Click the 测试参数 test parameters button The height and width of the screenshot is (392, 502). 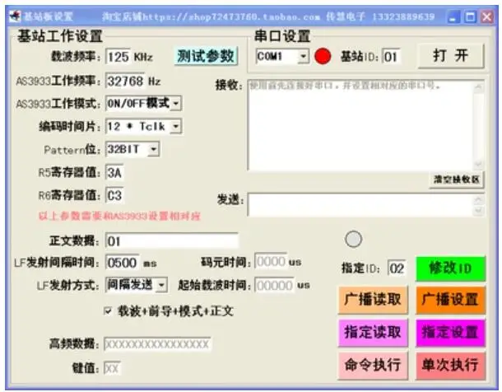pos(206,56)
